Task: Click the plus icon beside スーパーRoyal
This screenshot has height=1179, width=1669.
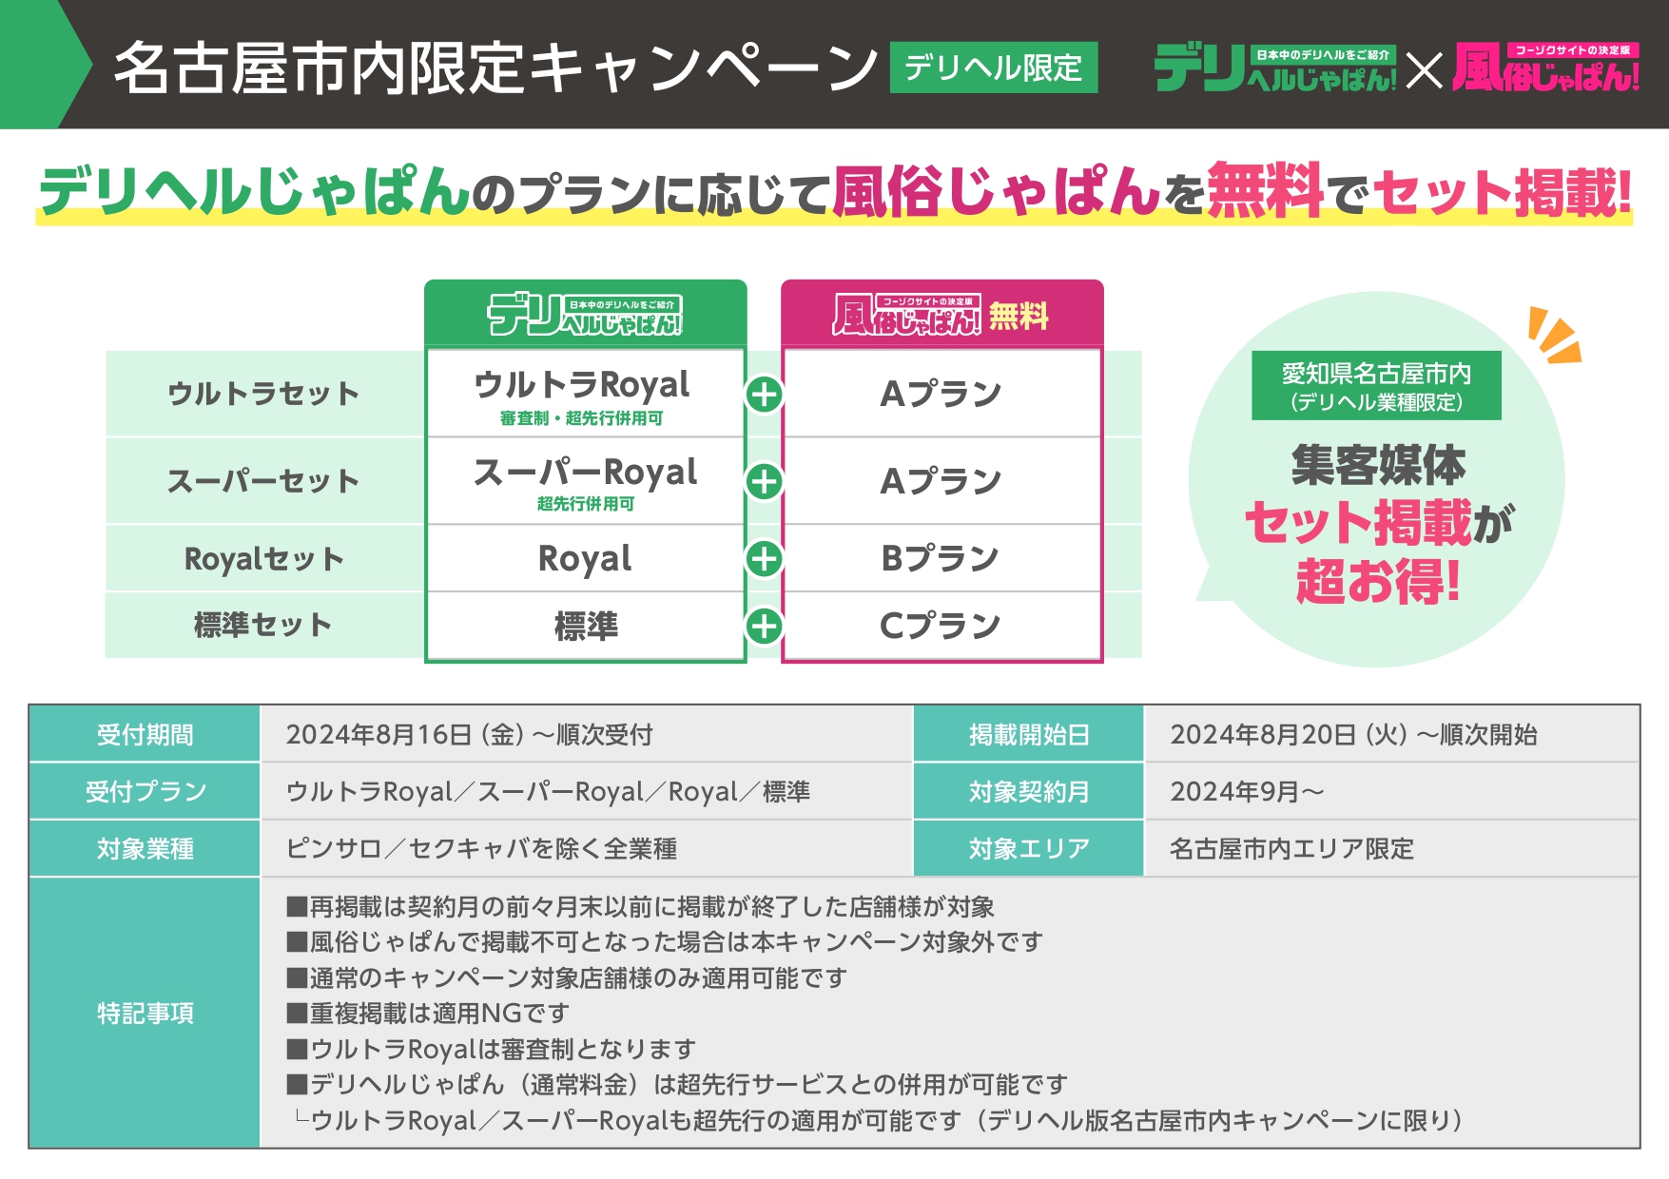Action: pos(764,481)
